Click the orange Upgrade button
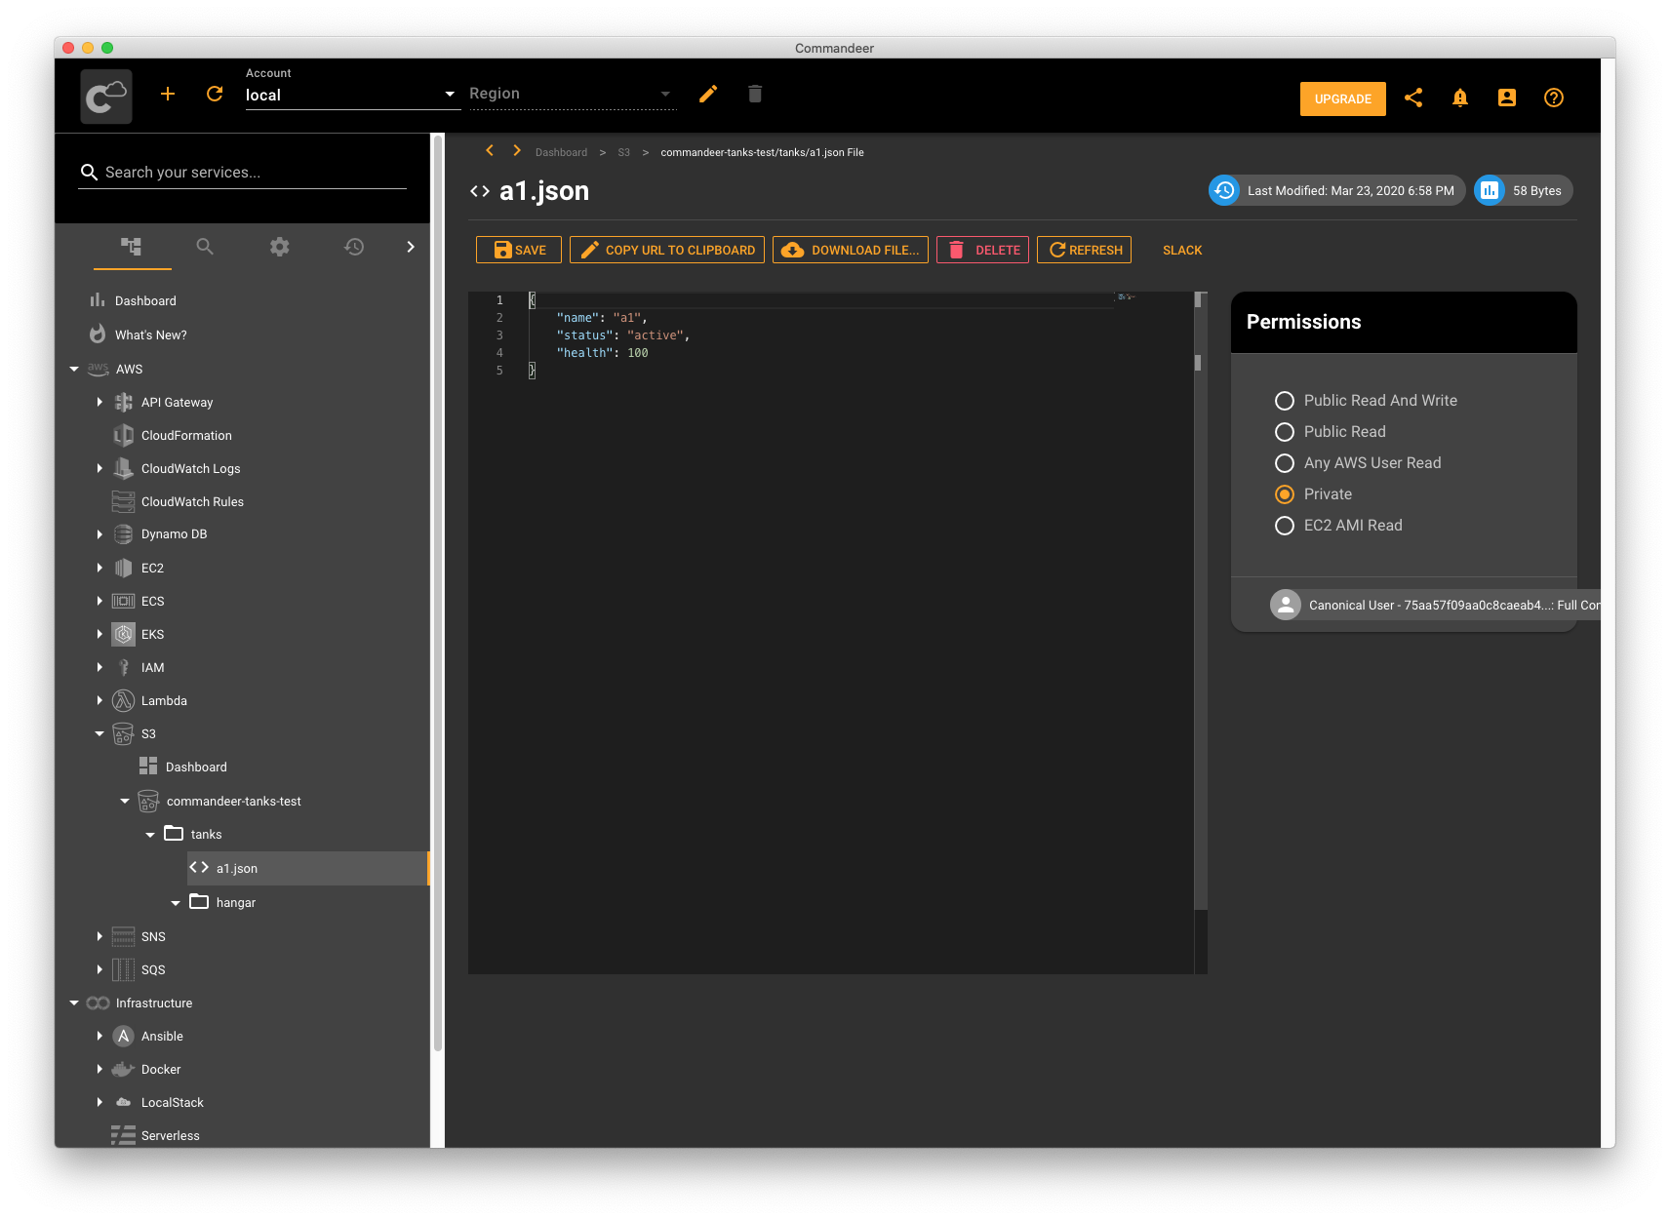 (1343, 98)
